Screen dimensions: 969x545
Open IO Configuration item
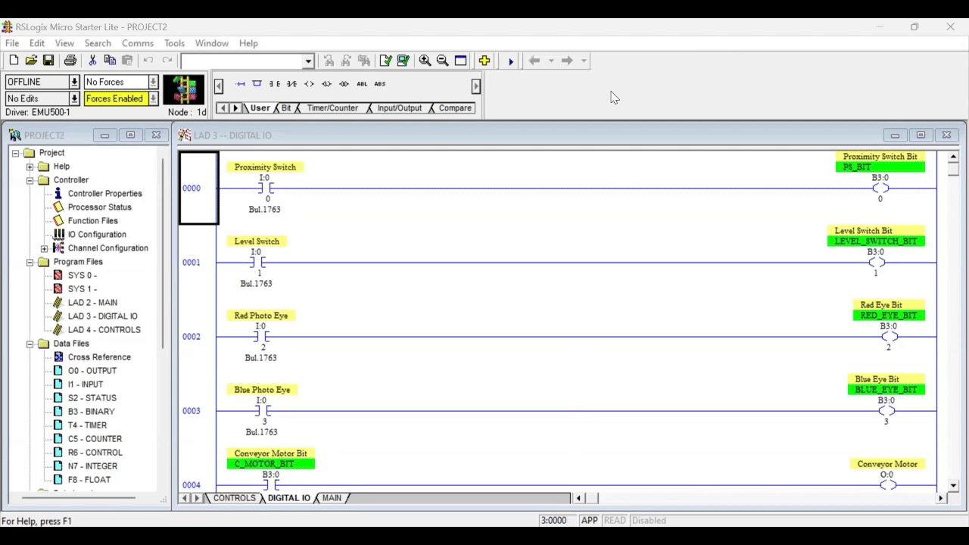[97, 235]
